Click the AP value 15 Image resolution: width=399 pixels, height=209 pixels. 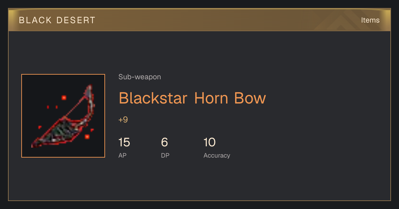[x=124, y=142]
